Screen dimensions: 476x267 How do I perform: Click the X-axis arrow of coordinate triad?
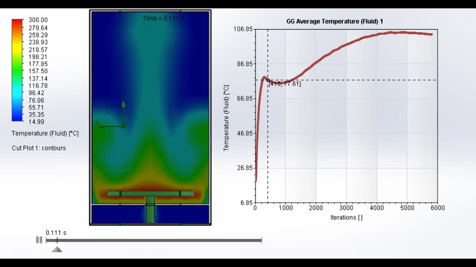coord(101,126)
